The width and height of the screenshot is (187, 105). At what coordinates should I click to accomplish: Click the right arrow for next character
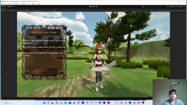62,72
